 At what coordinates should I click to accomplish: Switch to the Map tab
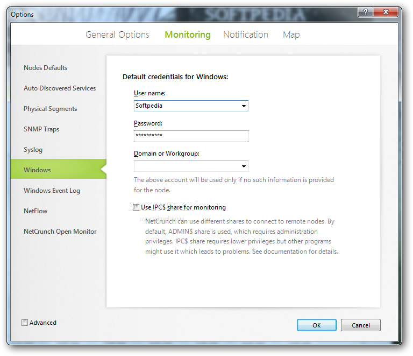(291, 35)
